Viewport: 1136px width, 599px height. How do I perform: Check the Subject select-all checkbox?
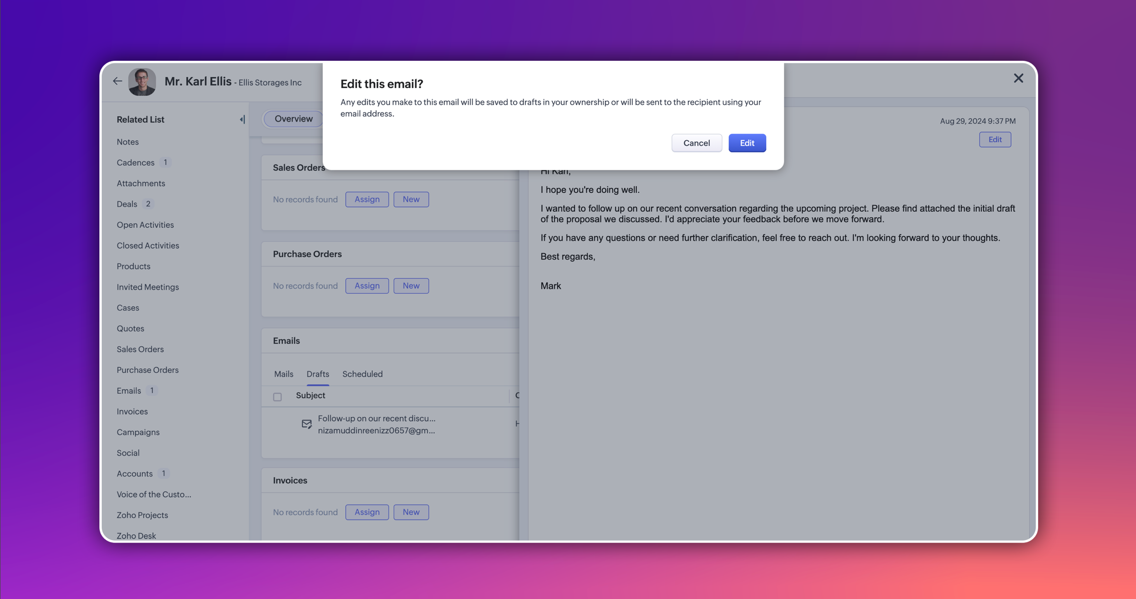(x=277, y=396)
